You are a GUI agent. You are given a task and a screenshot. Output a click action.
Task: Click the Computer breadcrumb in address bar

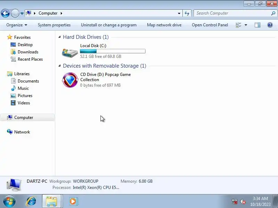coord(48,13)
